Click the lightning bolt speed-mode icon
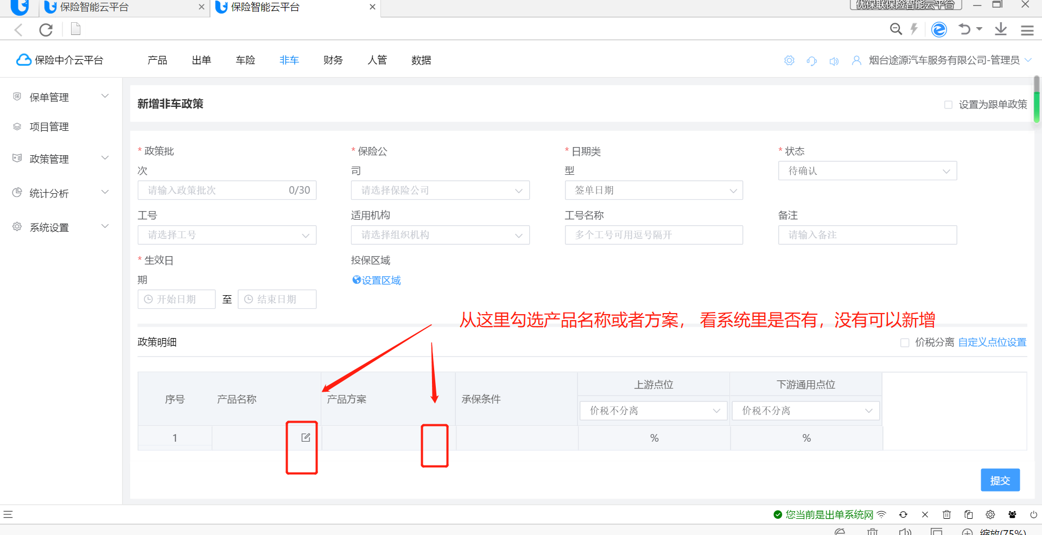Image resolution: width=1042 pixels, height=535 pixels. pyautogui.click(x=914, y=29)
